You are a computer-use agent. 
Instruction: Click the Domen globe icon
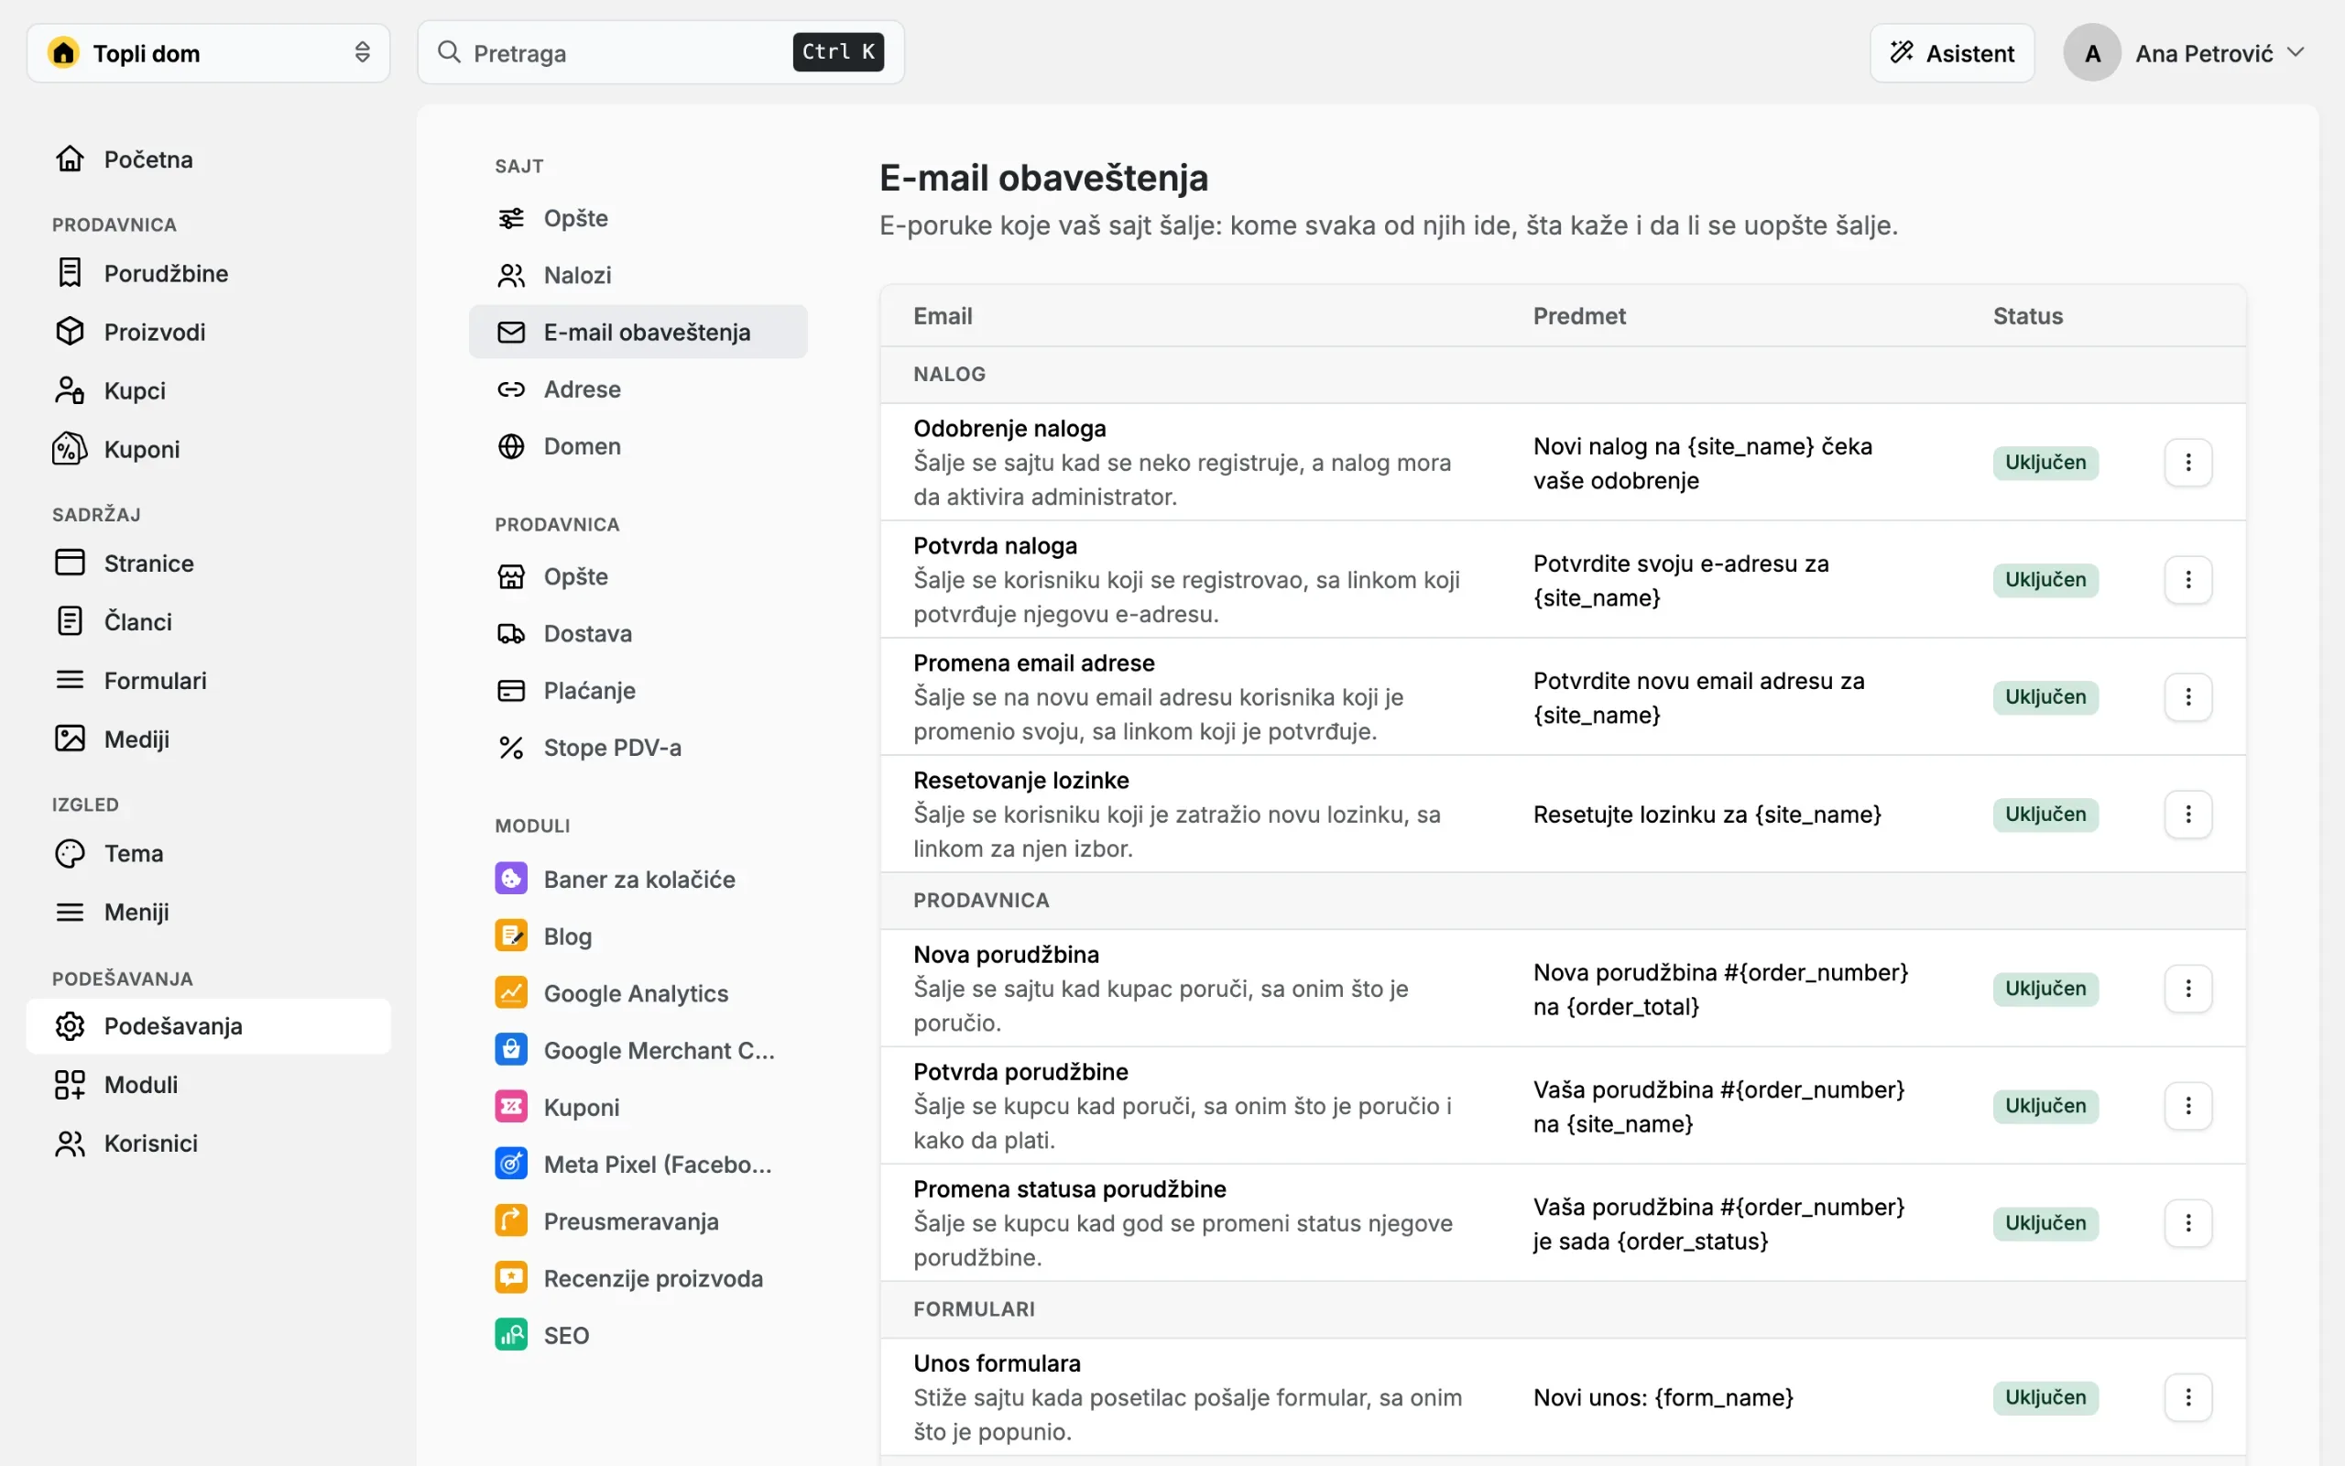coord(510,446)
